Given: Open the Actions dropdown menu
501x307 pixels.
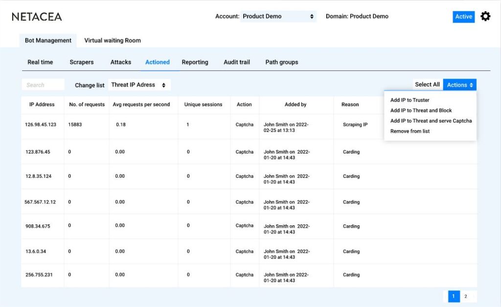Looking at the screenshot, I should pyautogui.click(x=459, y=84).
